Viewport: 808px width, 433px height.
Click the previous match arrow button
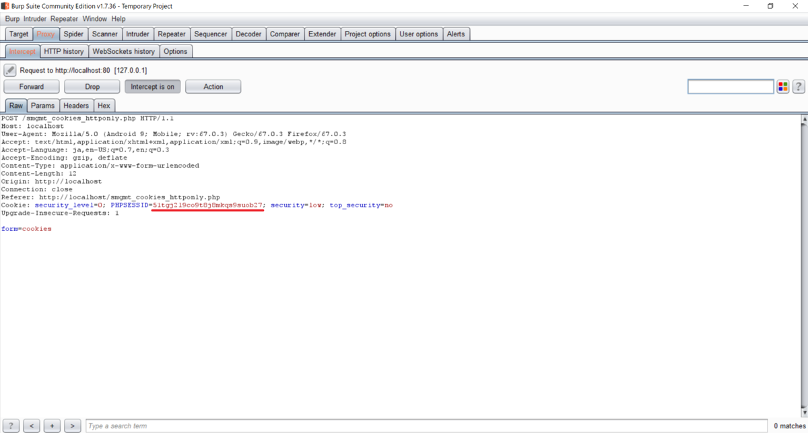pos(31,426)
